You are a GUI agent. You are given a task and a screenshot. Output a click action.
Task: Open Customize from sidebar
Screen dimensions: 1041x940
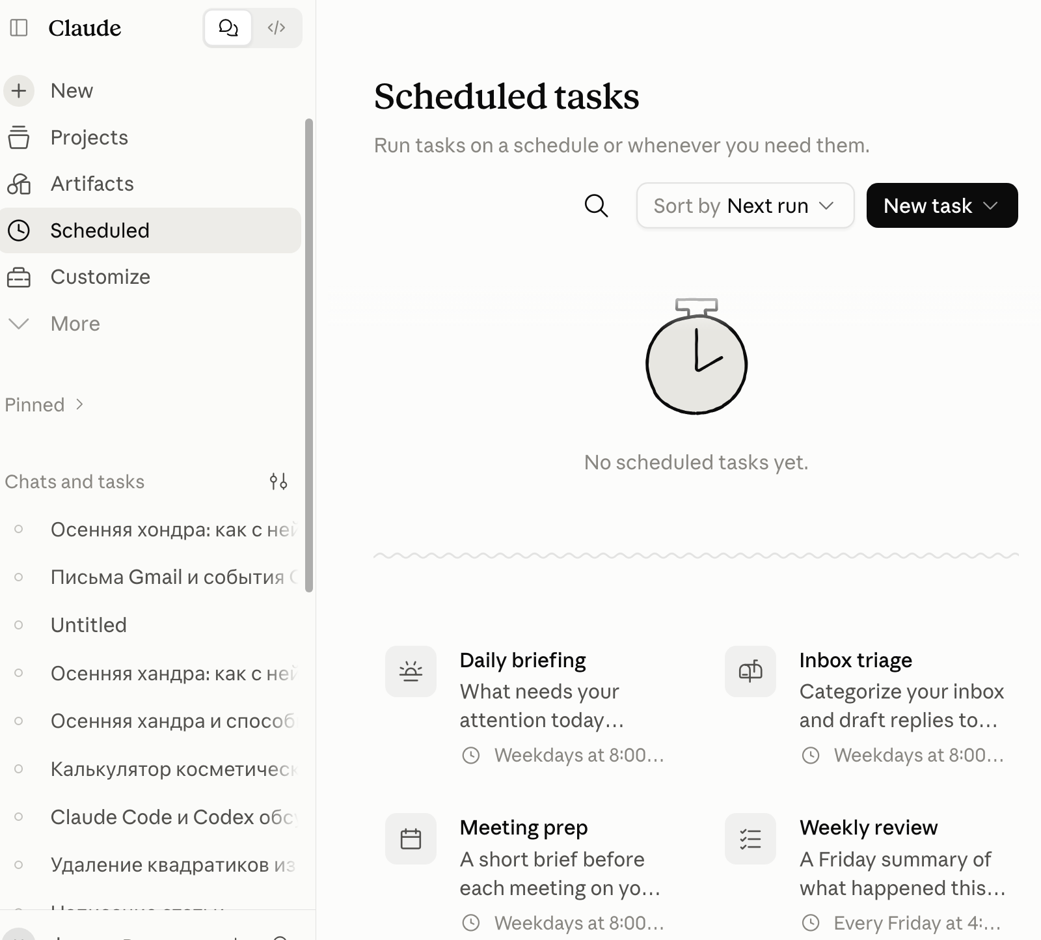coord(150,277)
